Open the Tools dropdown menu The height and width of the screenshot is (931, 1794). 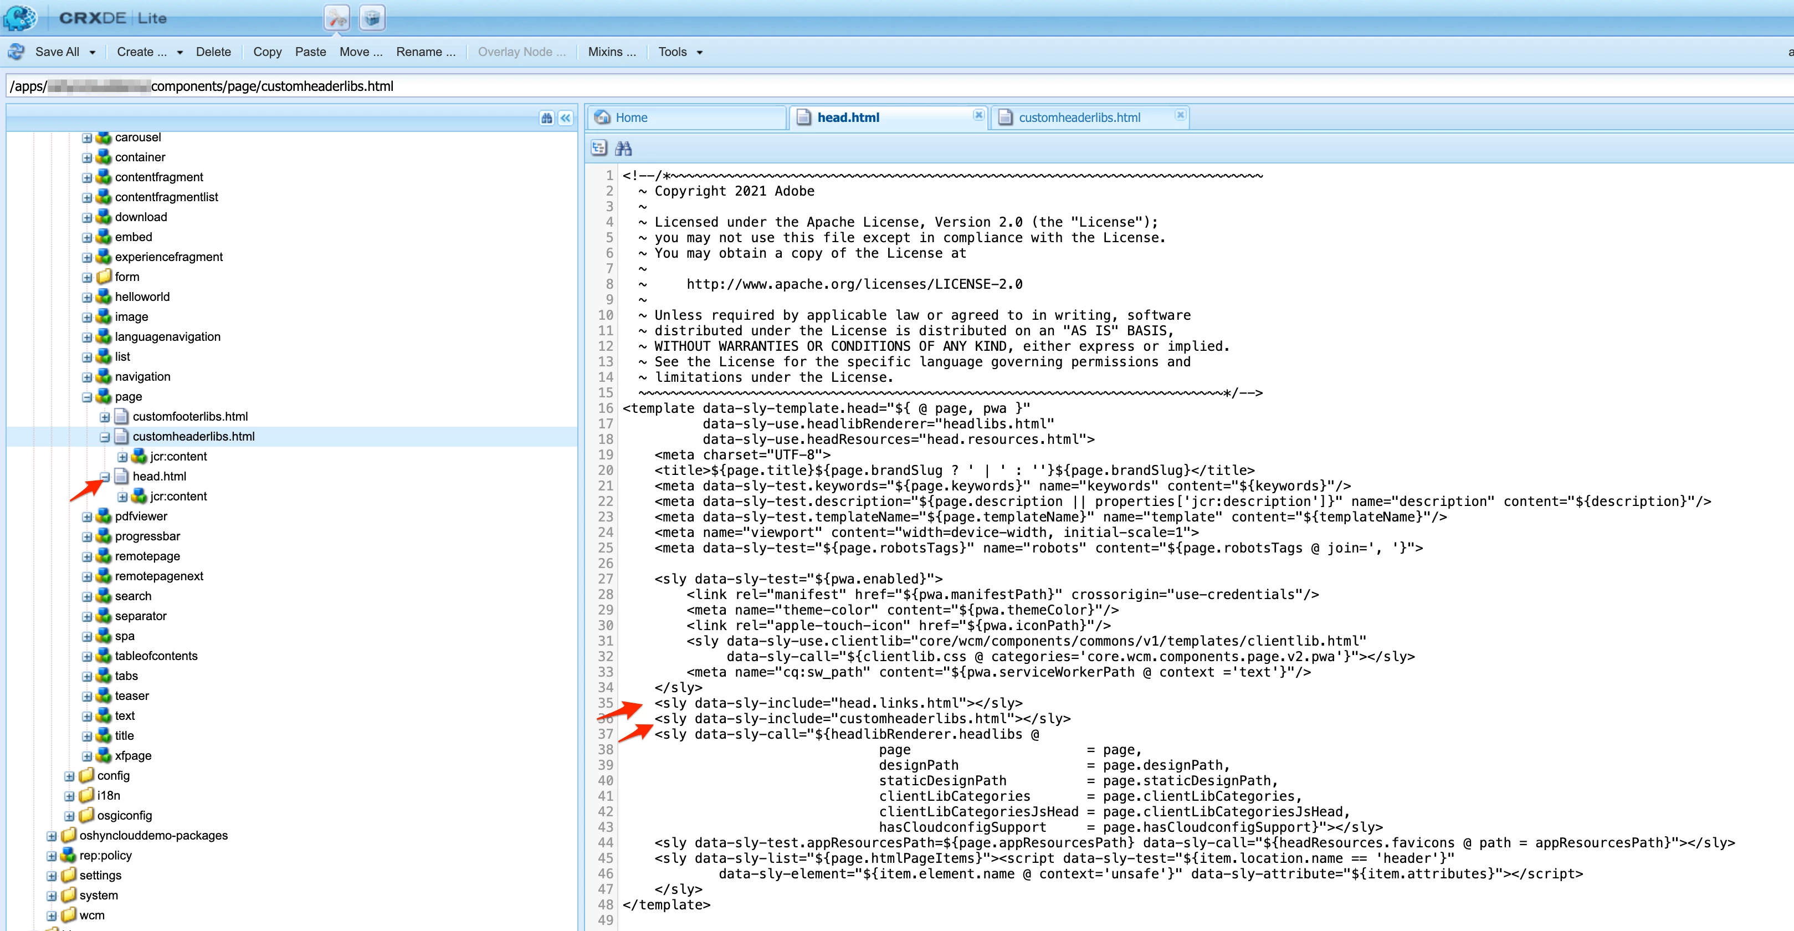680,52
